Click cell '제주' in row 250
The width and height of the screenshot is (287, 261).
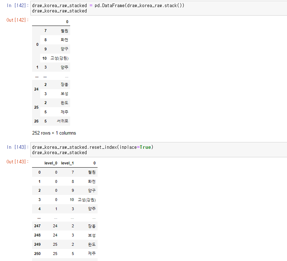(92, 254)
